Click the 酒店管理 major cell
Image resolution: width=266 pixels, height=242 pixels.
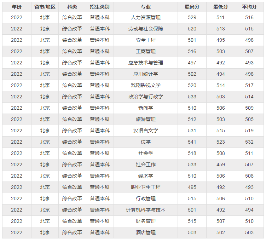tap(145, 232)
